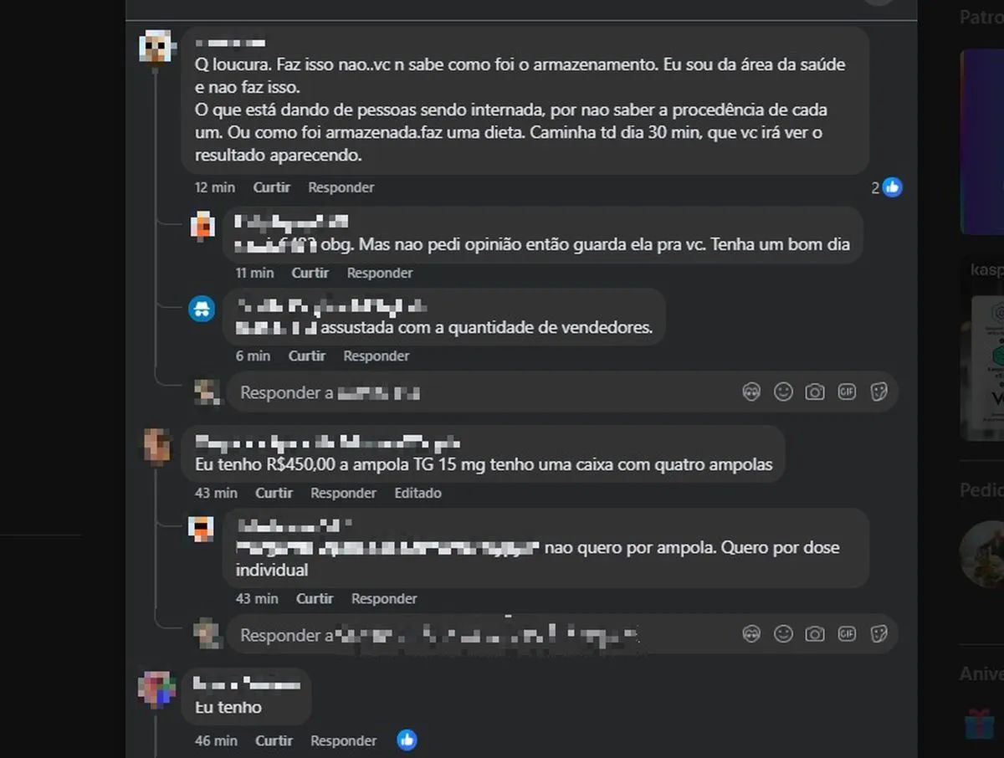Open sticker selector in second reply box
Image resolution: width=1004 pixels, height=758 pixels.
(878, 634)
